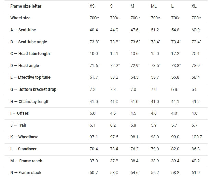Select the XS seat tube value 40.4
Viewport: 212px width, 179px height.
click(94, 30)
